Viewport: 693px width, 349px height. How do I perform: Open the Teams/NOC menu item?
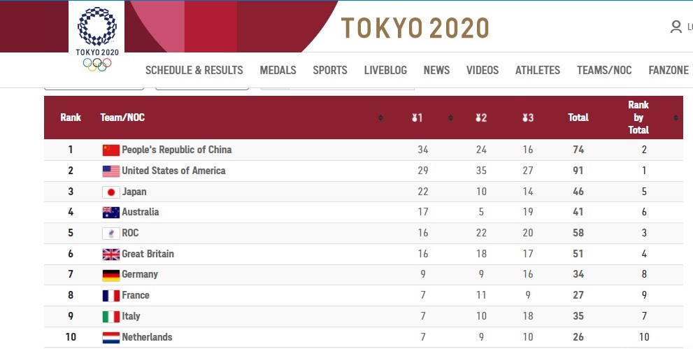pyautogui.click(x=604, y=70)
